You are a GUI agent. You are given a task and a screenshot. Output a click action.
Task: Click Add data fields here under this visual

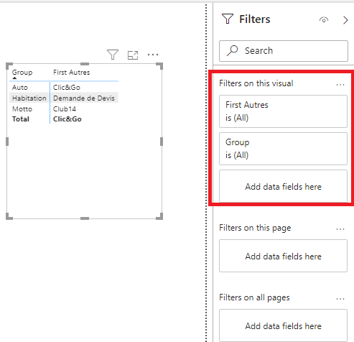tap(283, 186)
